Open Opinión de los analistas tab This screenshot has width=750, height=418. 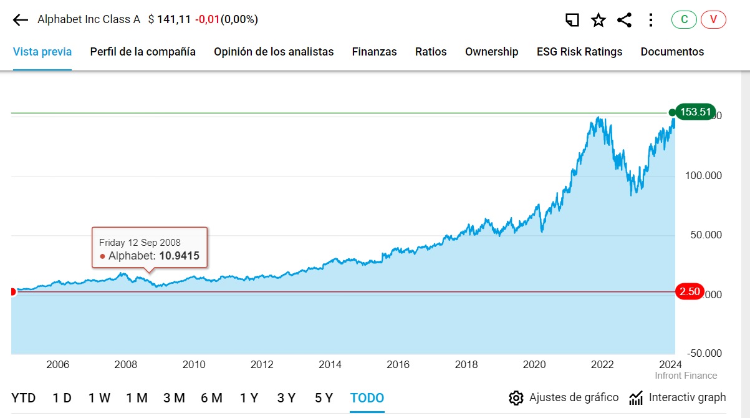click(x=274, y=52)
